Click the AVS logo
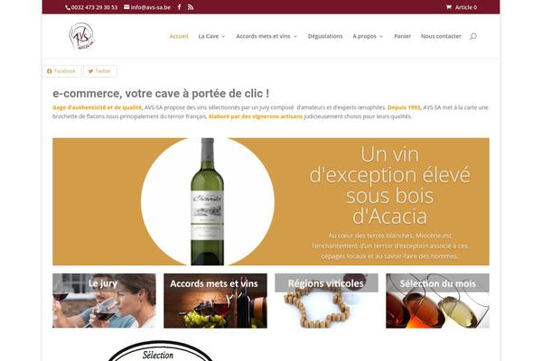542x361 pixels. coord(81,36)
